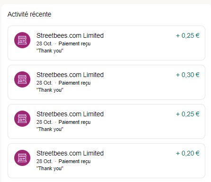Screen dimensions: 211x182
Task: Click the "Thank you" note under the 0,30 € payment
Action: (x=50, y=90)
